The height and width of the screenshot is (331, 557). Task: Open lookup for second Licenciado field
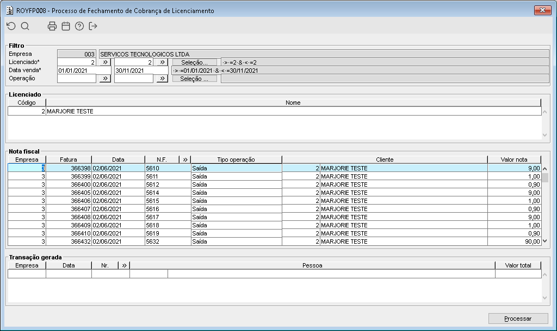click(x=162, y=62)
